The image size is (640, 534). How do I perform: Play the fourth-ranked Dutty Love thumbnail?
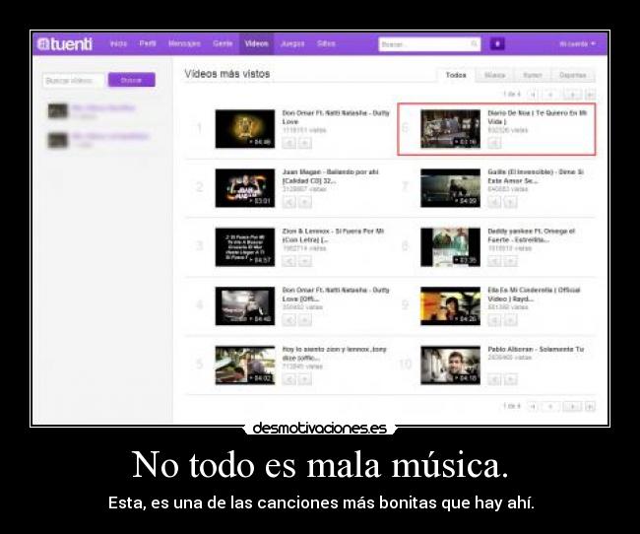coord(245,306)
